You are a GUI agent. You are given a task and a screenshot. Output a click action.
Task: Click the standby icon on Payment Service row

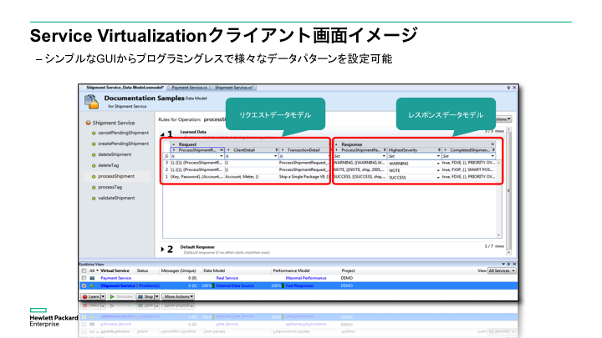[92, 278]
